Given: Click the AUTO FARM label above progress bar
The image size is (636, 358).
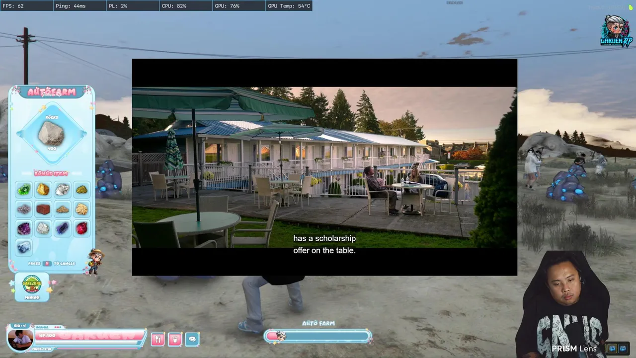Looking at the screenshot, I should 318,323.
